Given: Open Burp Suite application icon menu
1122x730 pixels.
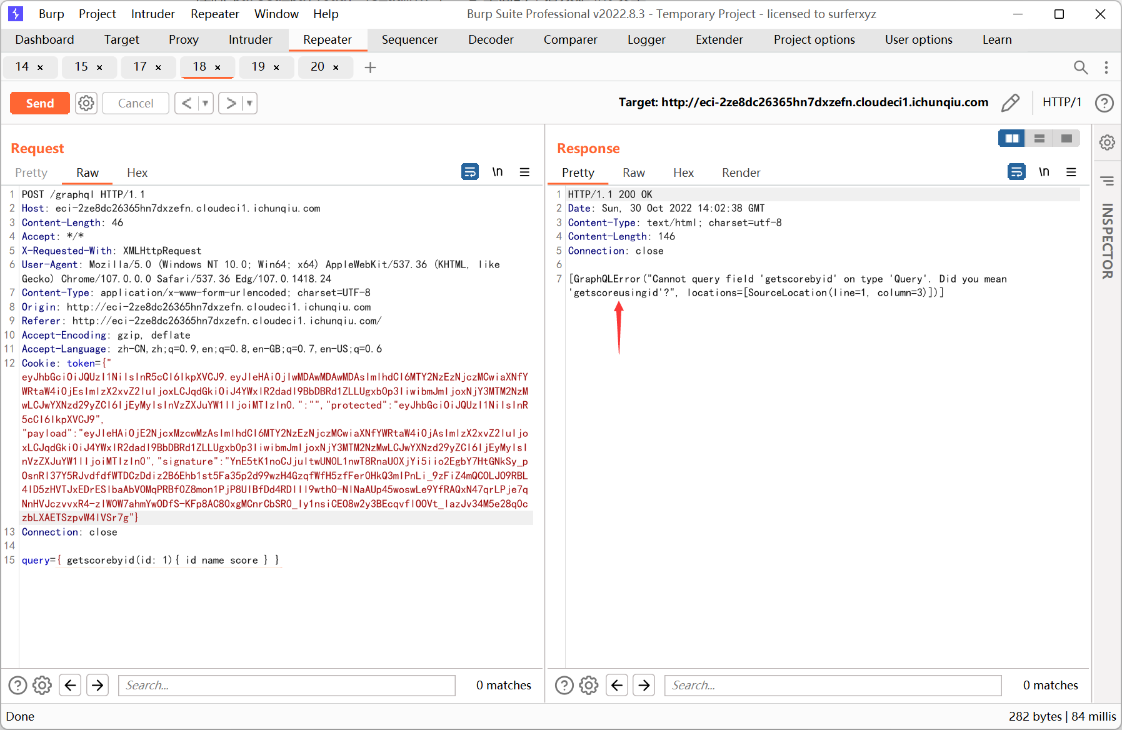Looking at the screenshot, I should click(x=16, y=14).
